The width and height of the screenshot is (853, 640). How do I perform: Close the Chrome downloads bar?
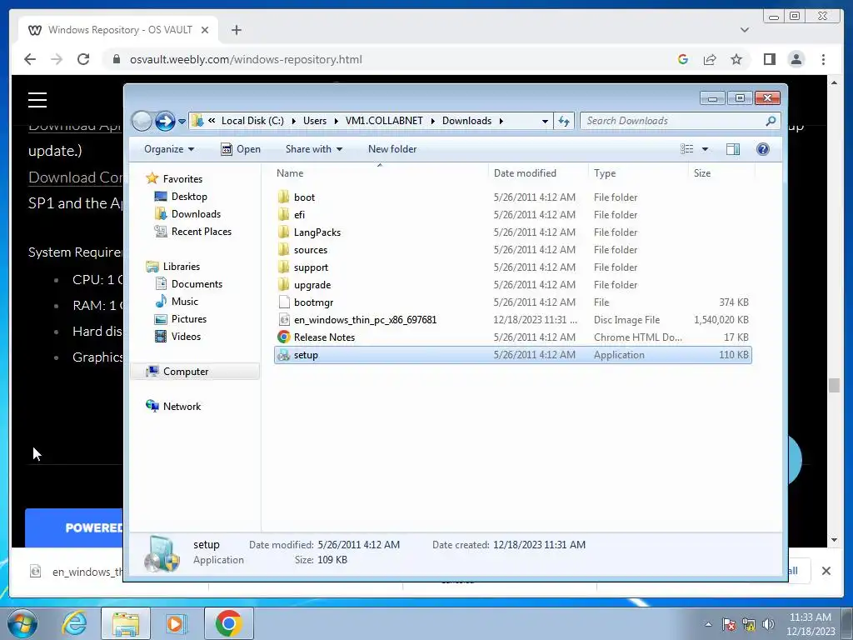(826, 571)
